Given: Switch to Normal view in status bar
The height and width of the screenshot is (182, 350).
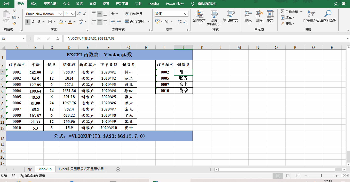Looking at the screenshot, I should tap(278, 176).
